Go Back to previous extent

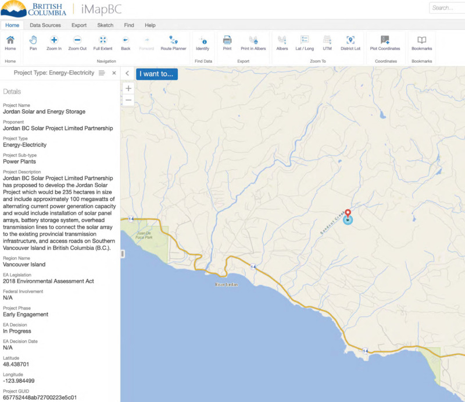click(x=126, y=43)
